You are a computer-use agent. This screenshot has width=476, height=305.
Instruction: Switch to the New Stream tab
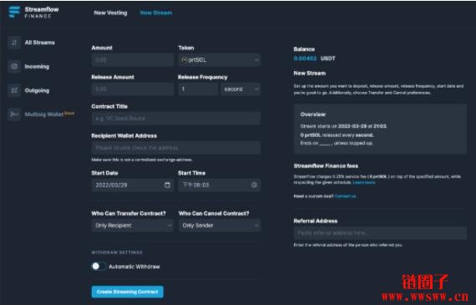156,13
